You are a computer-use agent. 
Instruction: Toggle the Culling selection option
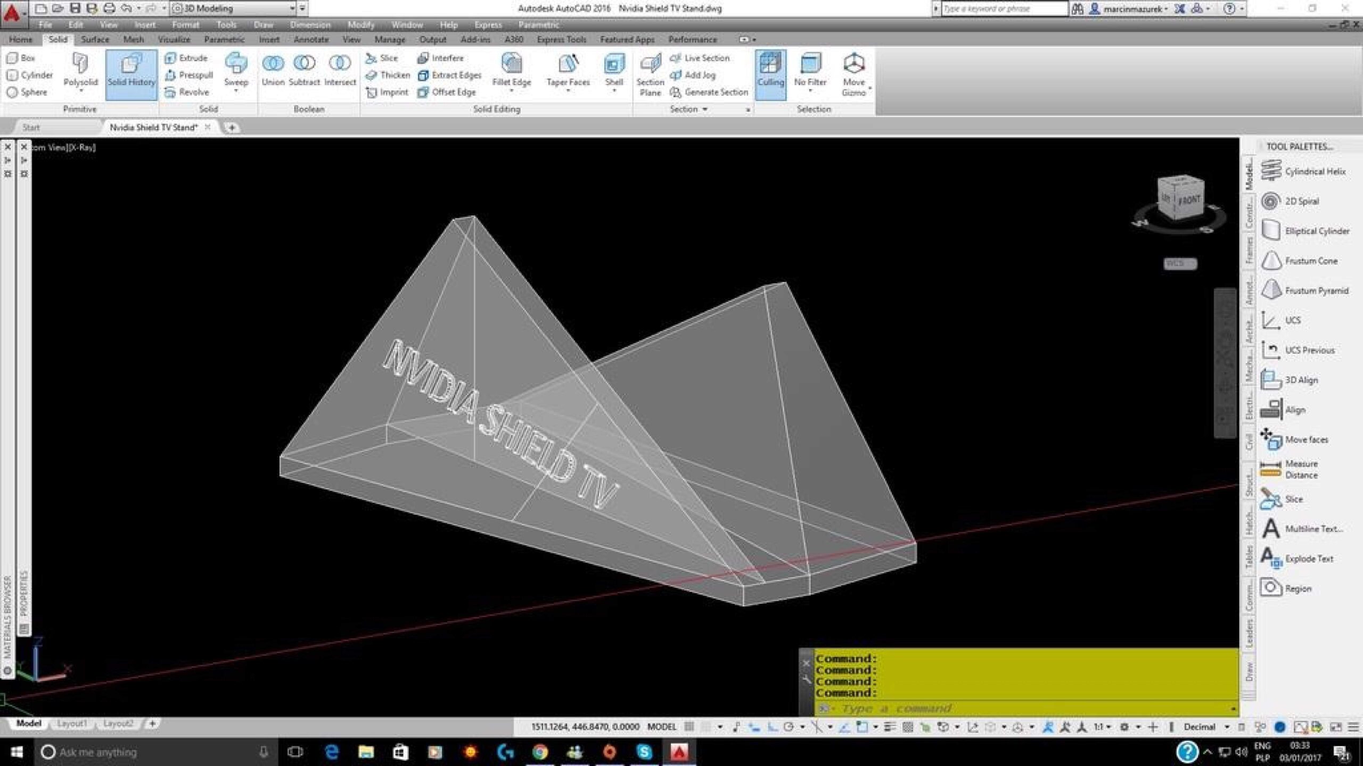(770, 74)
